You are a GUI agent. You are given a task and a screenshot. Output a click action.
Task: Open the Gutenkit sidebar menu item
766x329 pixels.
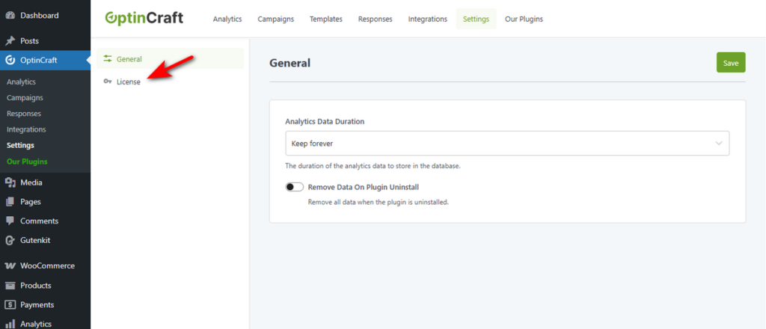[36, 241]
